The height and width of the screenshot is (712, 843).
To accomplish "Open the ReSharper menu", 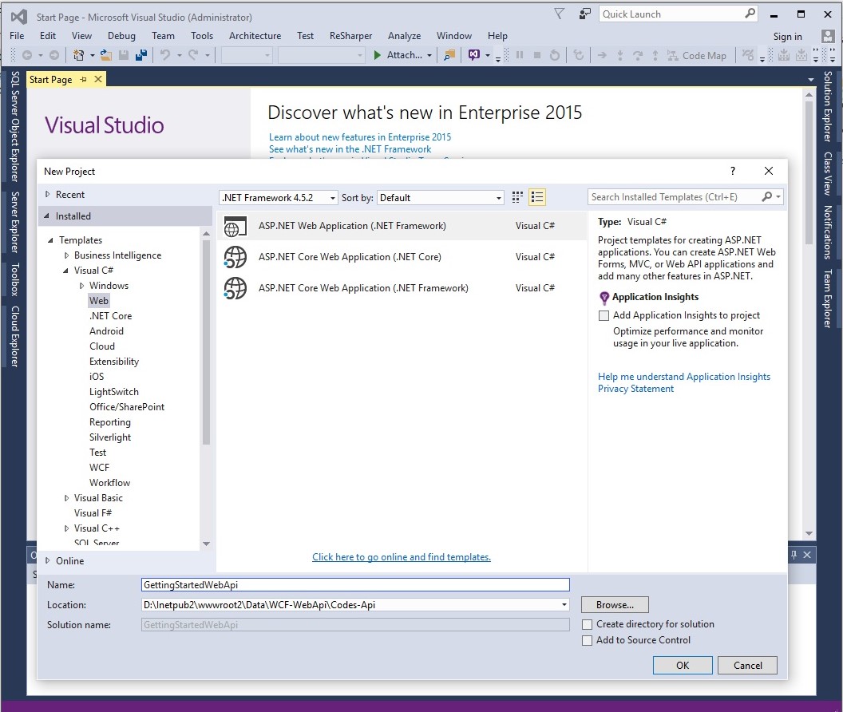I will tap(352, 35).
